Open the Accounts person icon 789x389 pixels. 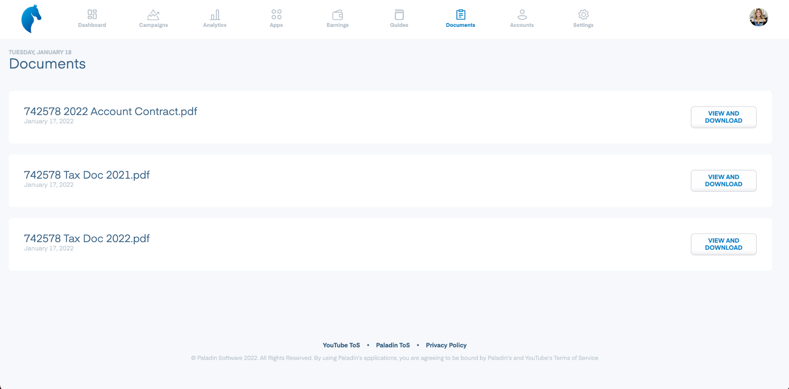click(x=522, y=15)
